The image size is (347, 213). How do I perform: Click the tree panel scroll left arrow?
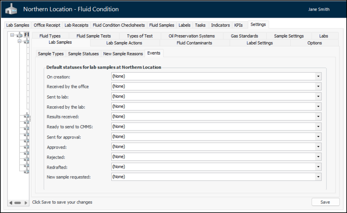[11, 202]
